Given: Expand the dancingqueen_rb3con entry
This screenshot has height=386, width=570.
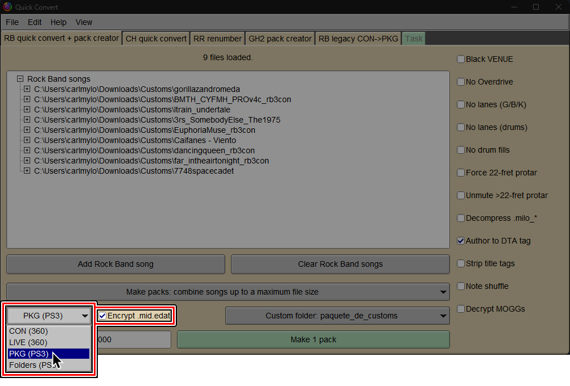Looking at the screenshot, I should (x=27, y=150).
